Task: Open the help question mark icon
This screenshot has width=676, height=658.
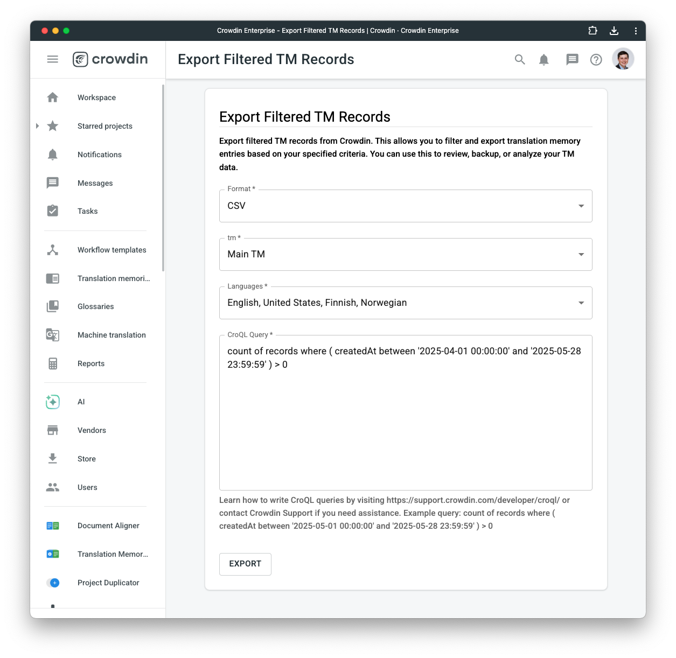Action: click(596, 60)
